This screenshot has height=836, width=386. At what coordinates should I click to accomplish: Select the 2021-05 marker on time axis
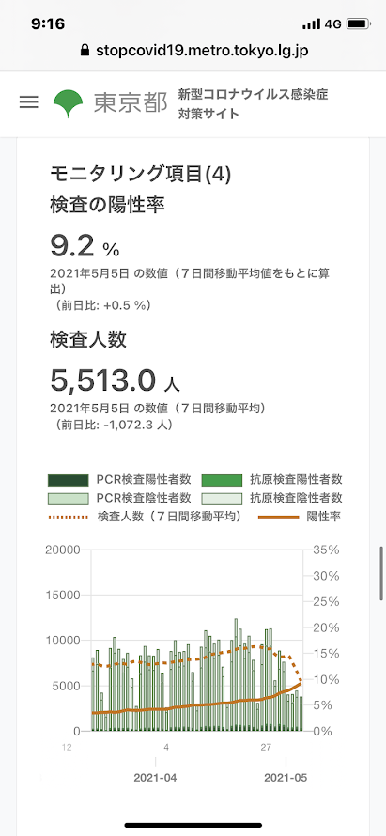point(286,779)
